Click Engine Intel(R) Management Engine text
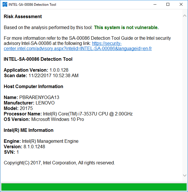 point(50,141)
